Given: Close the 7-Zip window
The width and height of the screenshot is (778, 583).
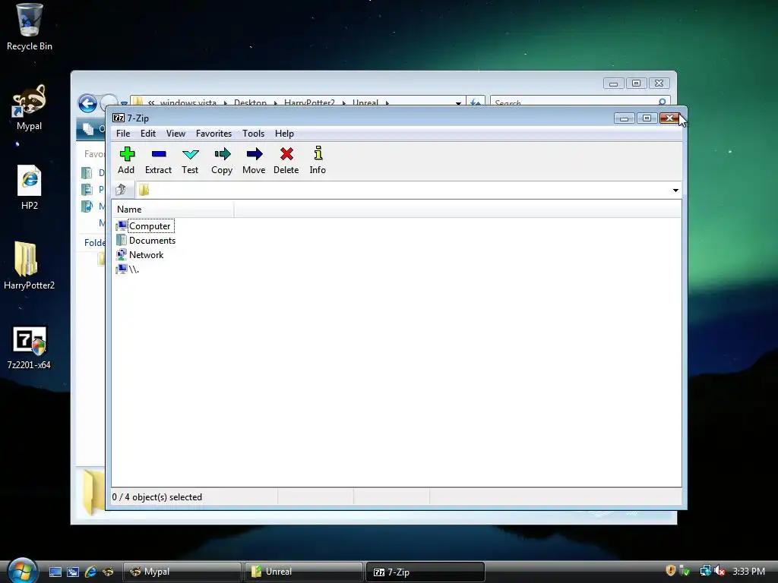Looking at the screenshot, I should [669, 118].
